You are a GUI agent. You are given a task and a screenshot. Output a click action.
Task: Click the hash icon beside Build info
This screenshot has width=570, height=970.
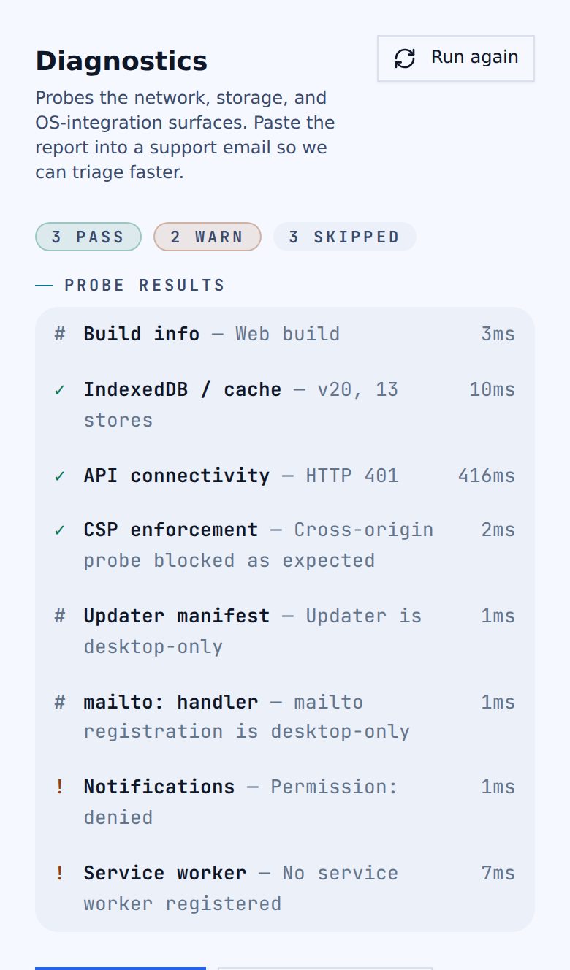(x=60, y=334)
